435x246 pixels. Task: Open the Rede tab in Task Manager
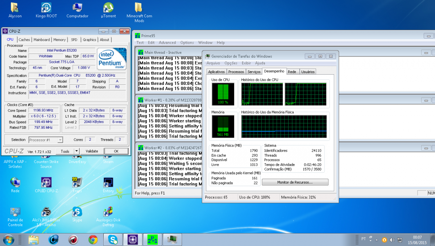coord(292,72)
